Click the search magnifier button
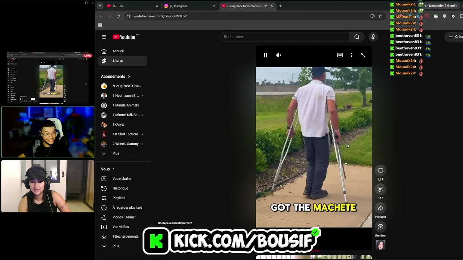463x260 pixels. coord(357,37)
